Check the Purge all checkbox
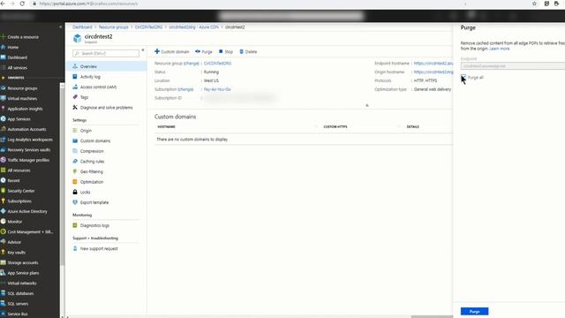Screen dimensions: 565x318 463,77
